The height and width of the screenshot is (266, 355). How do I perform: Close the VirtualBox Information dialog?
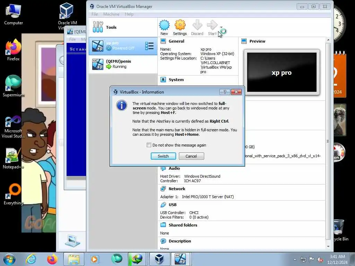(x=236, y=92)
